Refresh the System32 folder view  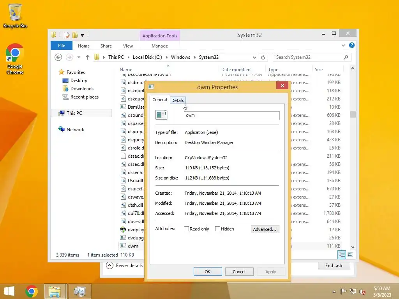coord(263,58)
